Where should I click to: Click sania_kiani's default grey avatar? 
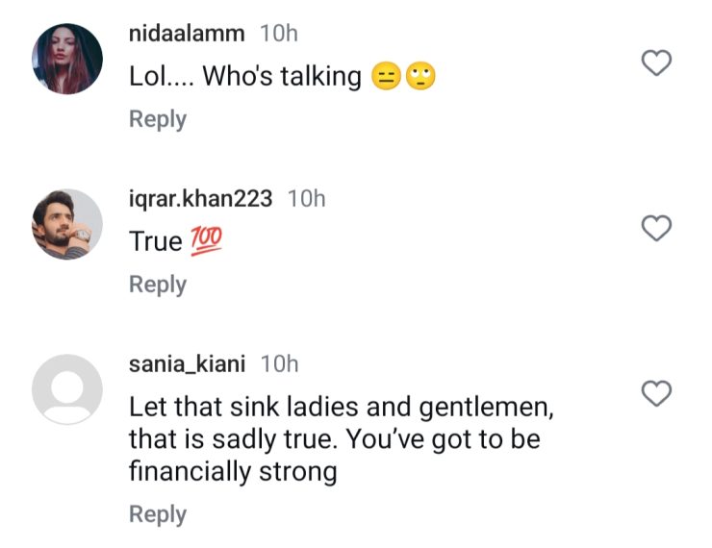click(67, 389)
